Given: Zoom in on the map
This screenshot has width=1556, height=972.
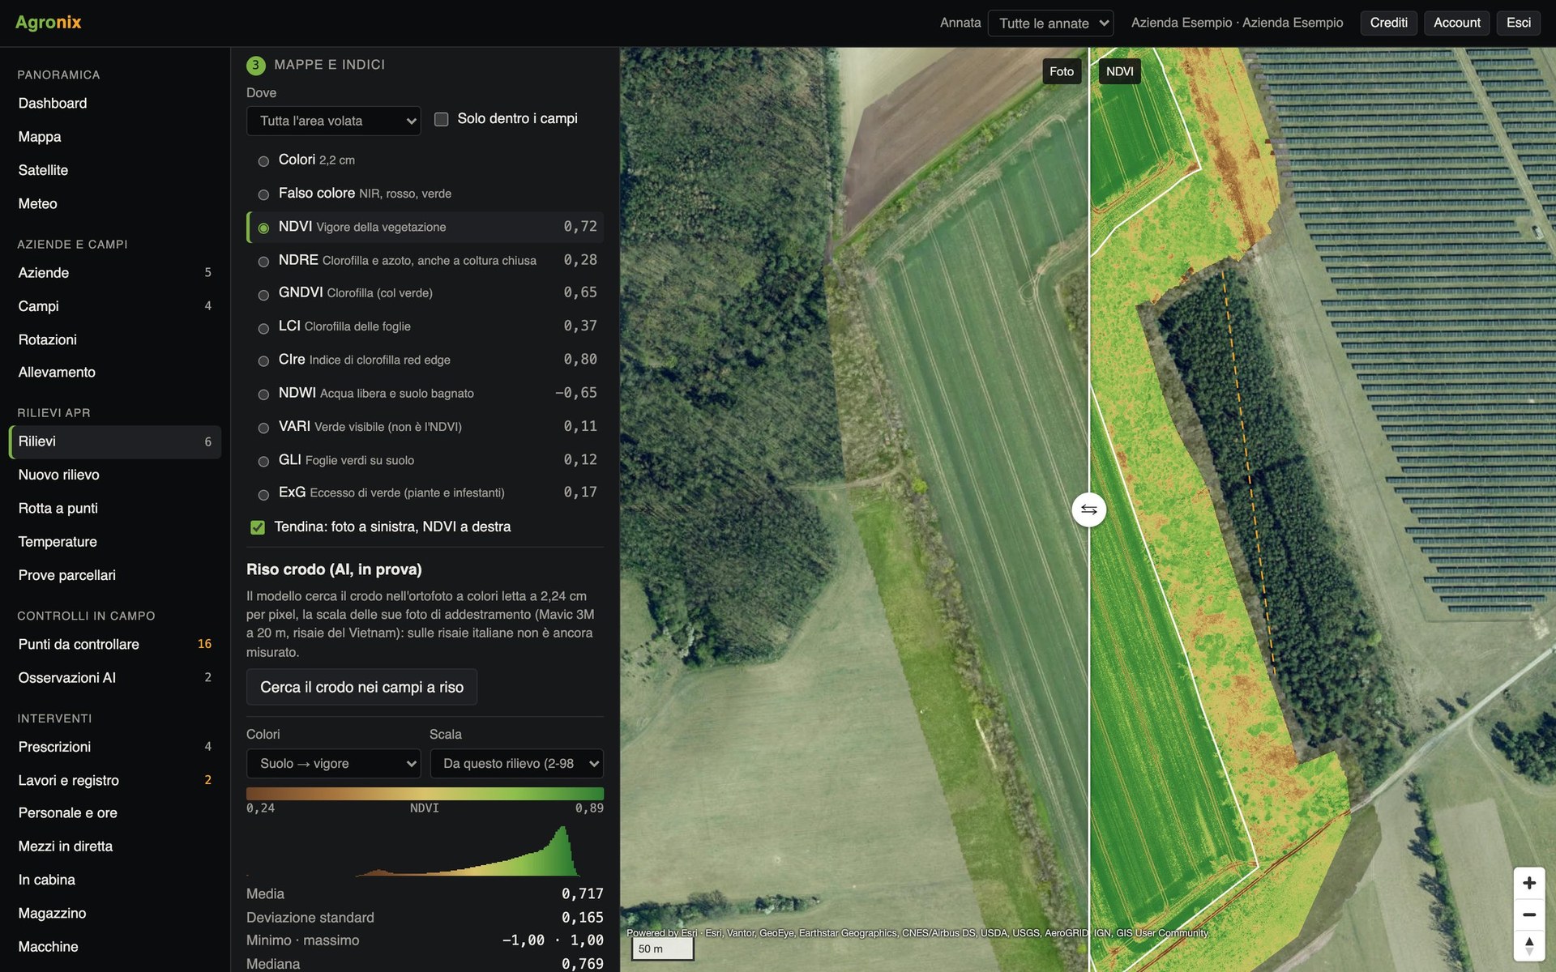Looking at the screenshot, I should (x=1528, y=883).
